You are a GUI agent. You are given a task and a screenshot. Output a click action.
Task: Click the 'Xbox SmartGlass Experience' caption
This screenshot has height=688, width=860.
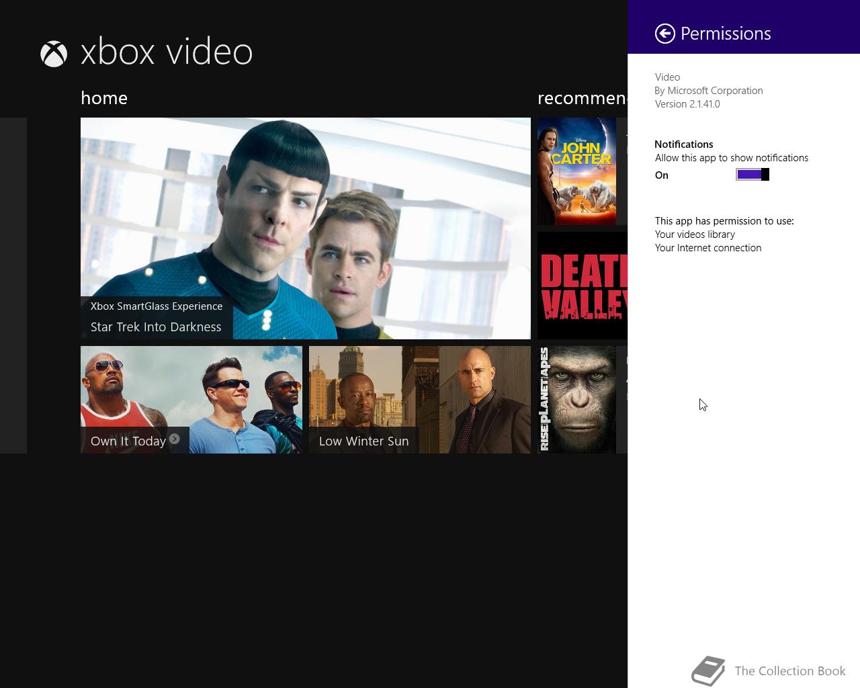pos(157,306)
